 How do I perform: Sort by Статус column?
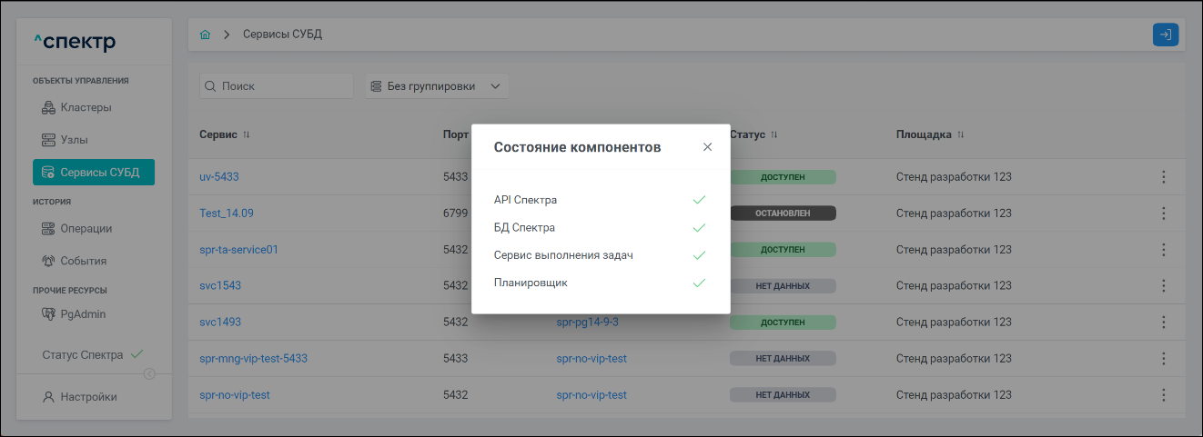coord(774,134)
